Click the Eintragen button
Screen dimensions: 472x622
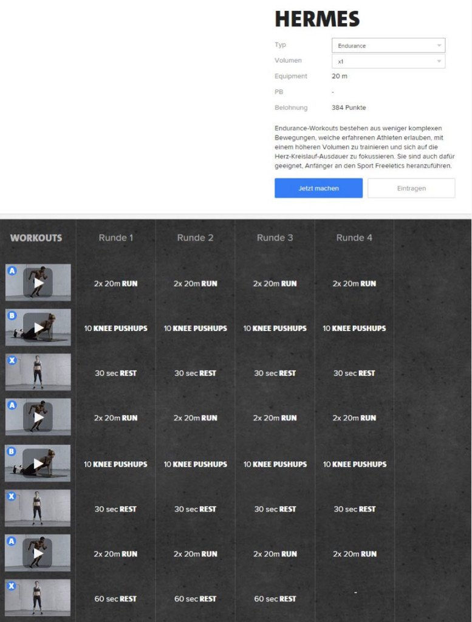point(411,188)
